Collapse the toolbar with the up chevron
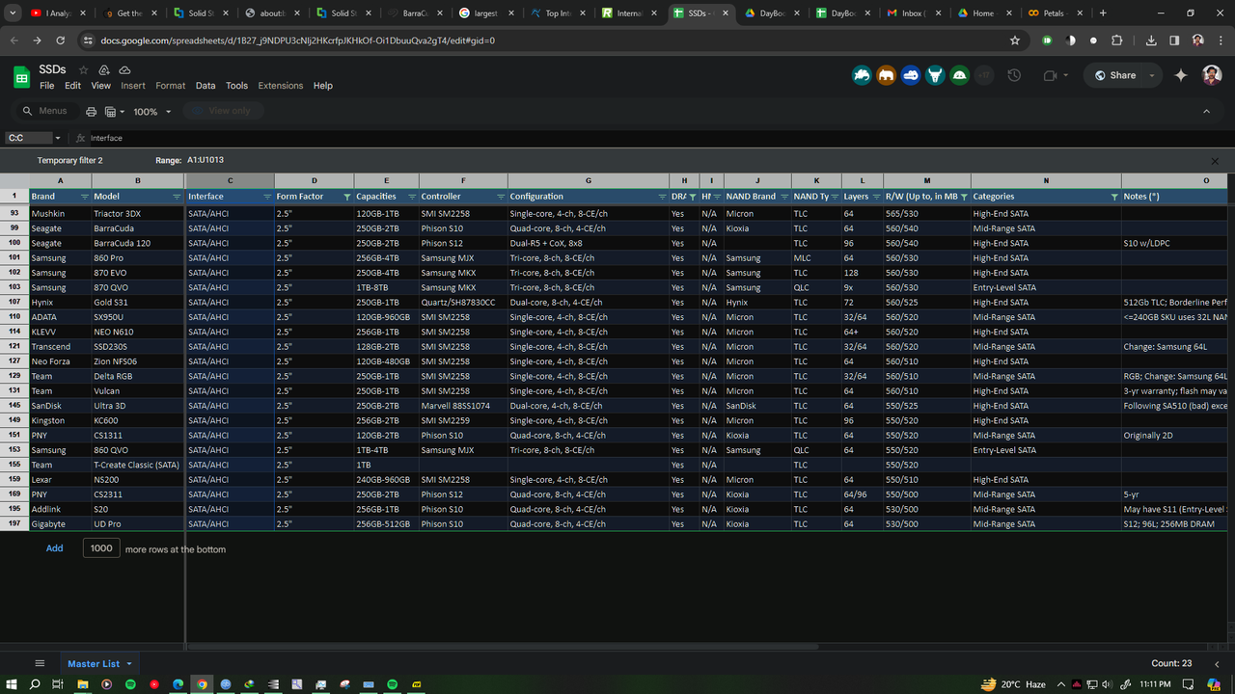Screen dimensions: 1235x694 pos(1206,112)
